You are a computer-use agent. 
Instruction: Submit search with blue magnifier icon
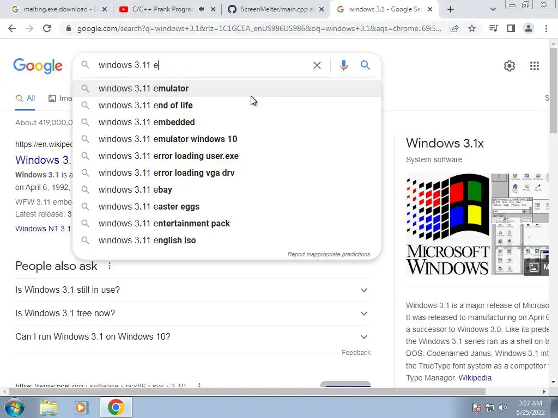365,65
